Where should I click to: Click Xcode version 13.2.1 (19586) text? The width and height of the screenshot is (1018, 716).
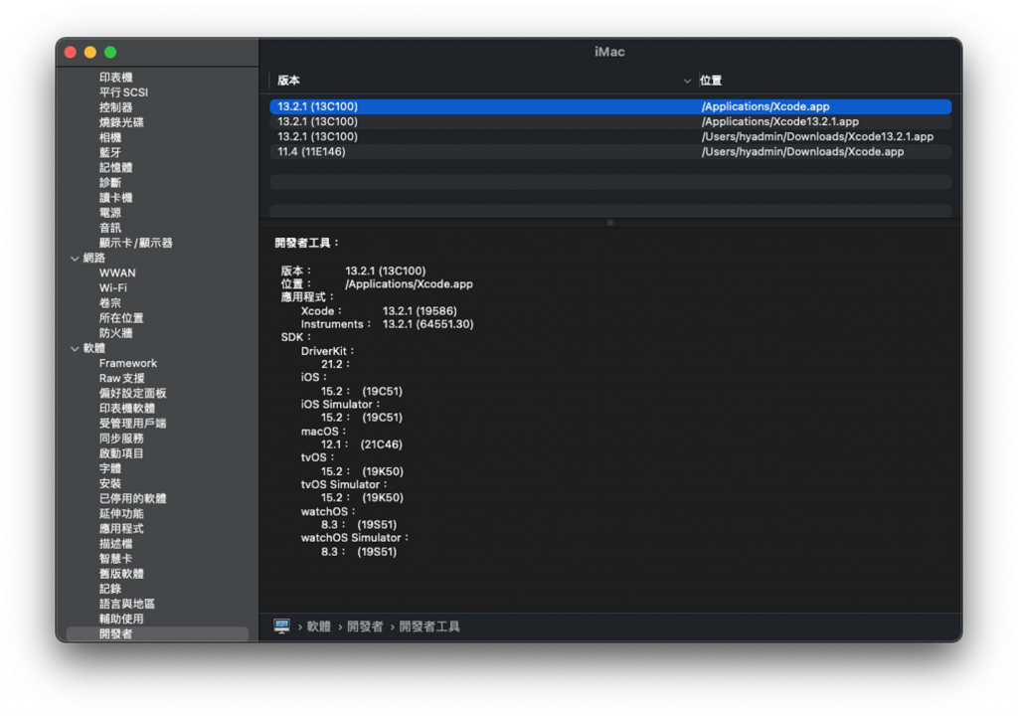click(x=420, y=311)
